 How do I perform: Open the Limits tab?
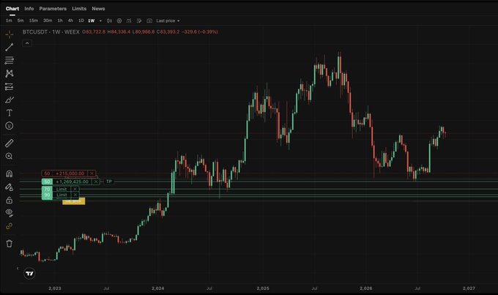[x=79, y=9]
